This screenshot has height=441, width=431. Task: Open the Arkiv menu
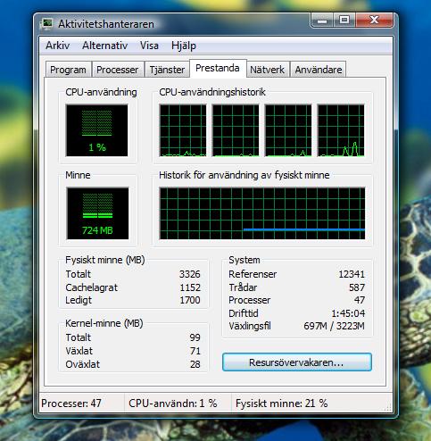[x=58, y=46]
